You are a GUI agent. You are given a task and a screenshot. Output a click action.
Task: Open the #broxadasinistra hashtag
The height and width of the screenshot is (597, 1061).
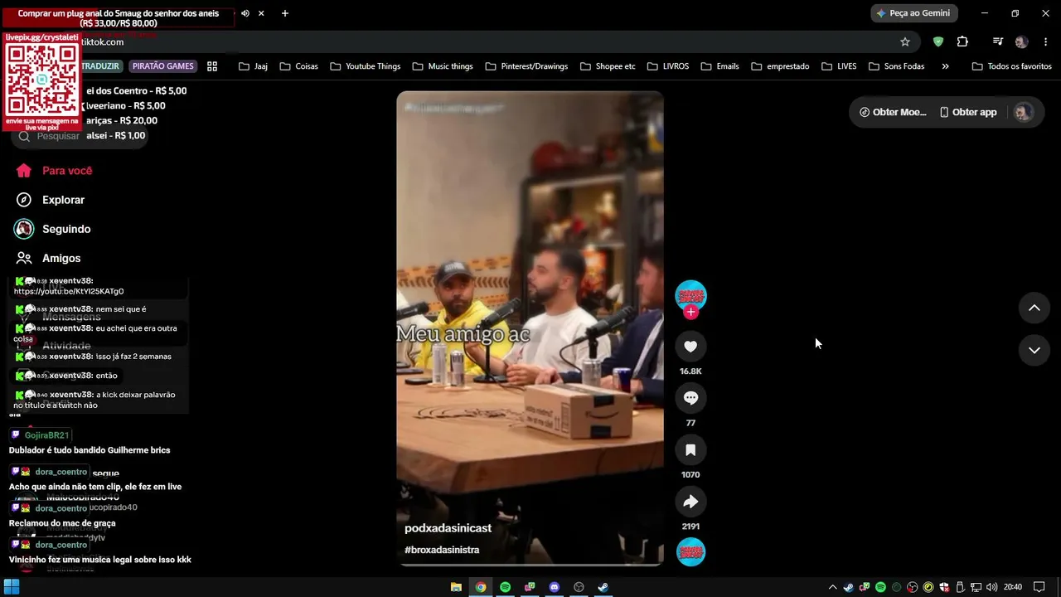(x=442, y=550)
